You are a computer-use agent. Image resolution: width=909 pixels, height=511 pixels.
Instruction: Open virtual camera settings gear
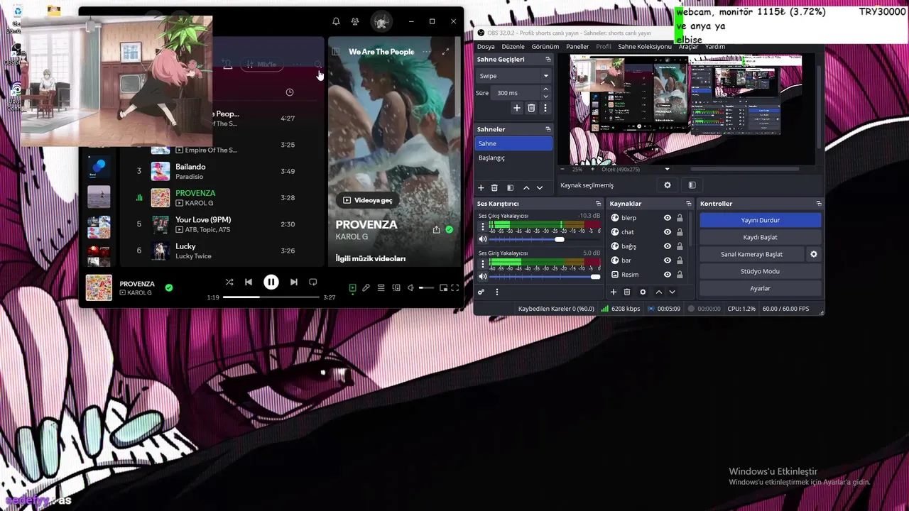(x=814, y=254)
